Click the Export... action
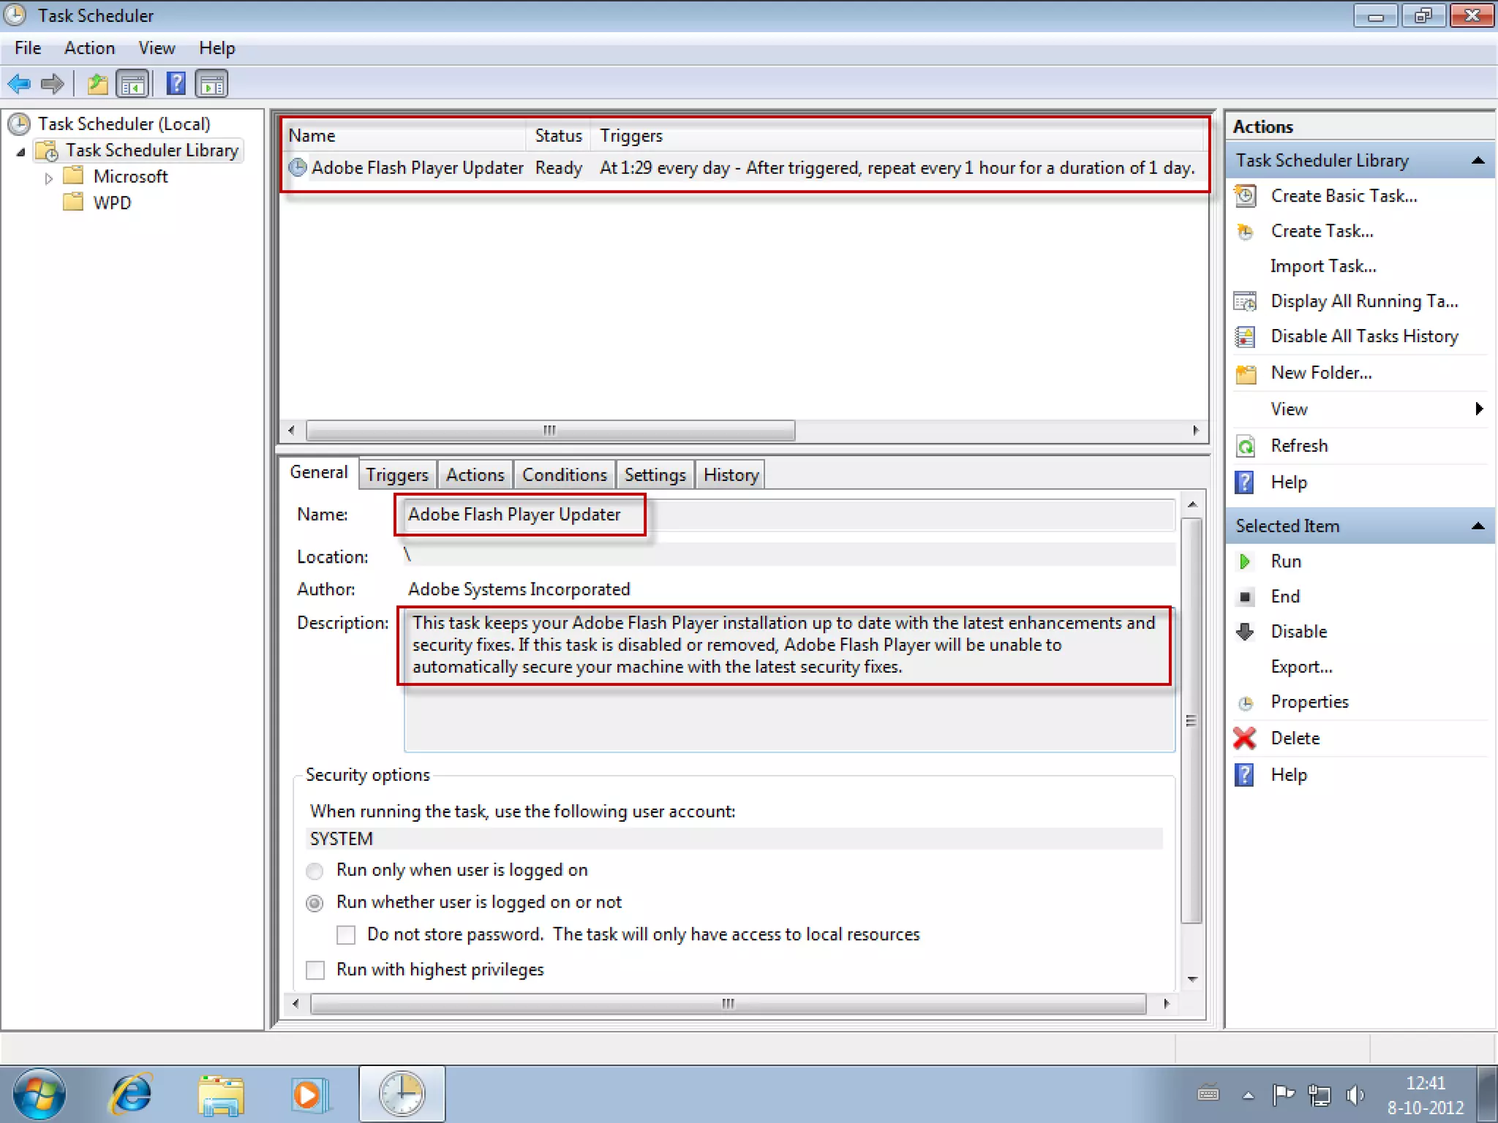This screenshot has height=1123, width=1498. 1301,667
